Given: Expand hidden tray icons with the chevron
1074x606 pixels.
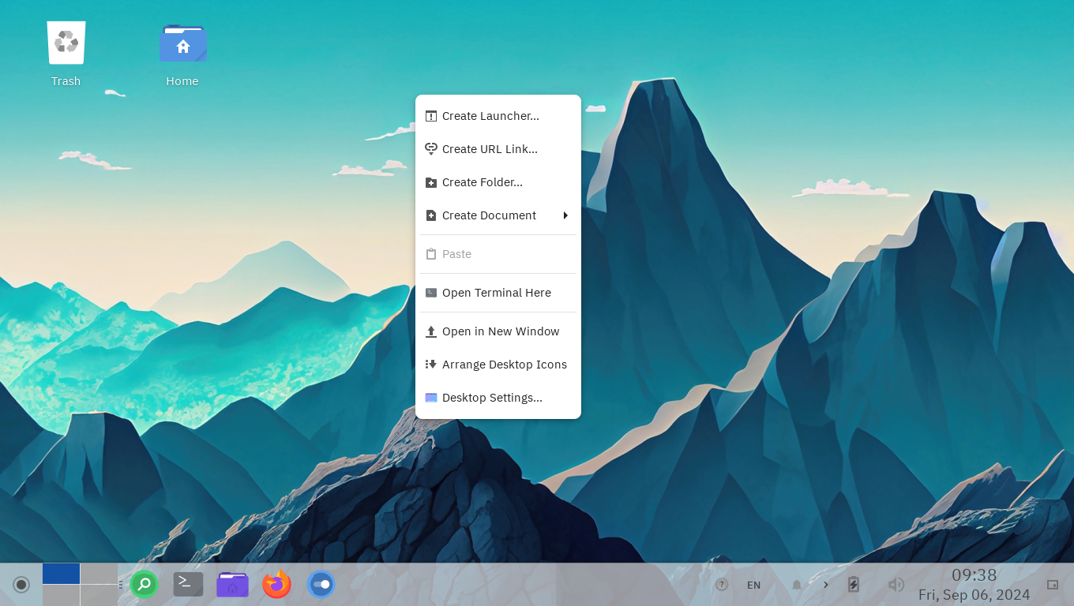Looking at the screenshot, I should (x=825, y=584).
